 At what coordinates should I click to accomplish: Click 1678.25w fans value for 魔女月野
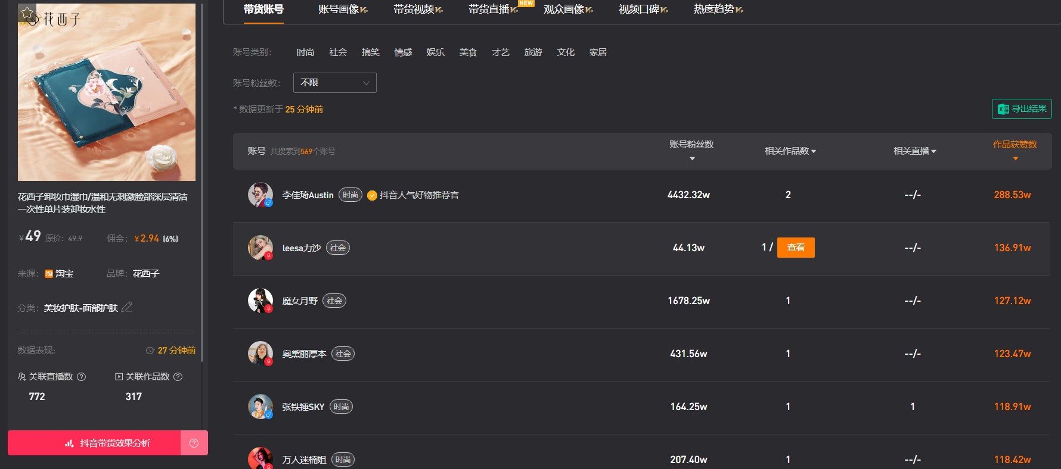(x=688, y=301)
